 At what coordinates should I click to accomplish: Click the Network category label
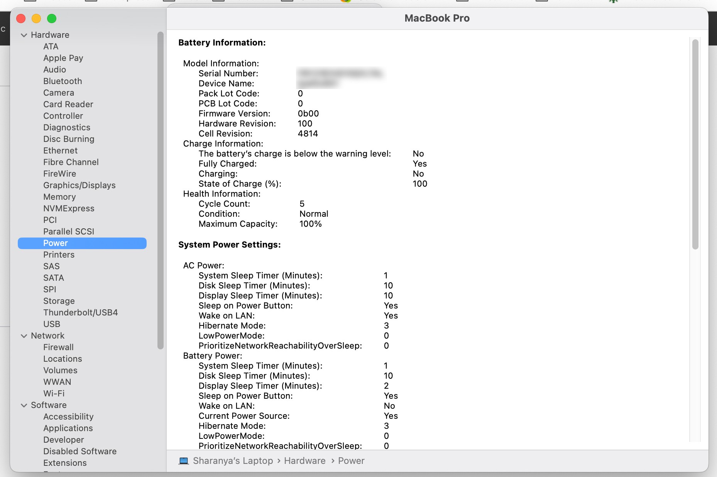pos(48,336)
